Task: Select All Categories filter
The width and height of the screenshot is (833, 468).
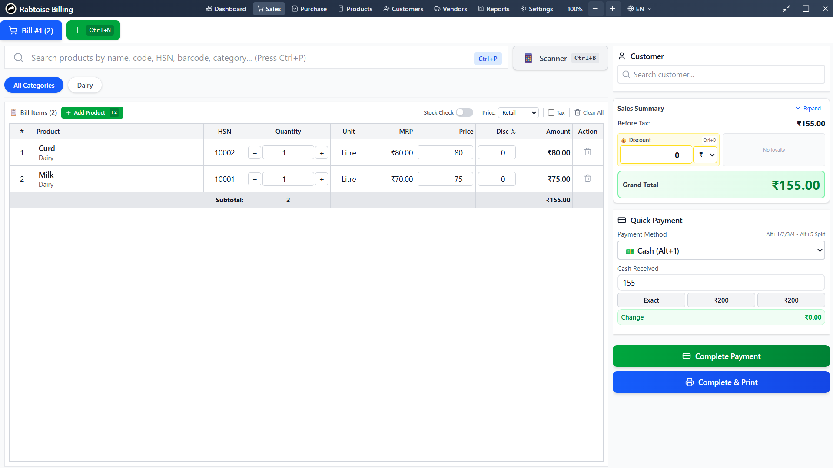Action: (34, 85)
